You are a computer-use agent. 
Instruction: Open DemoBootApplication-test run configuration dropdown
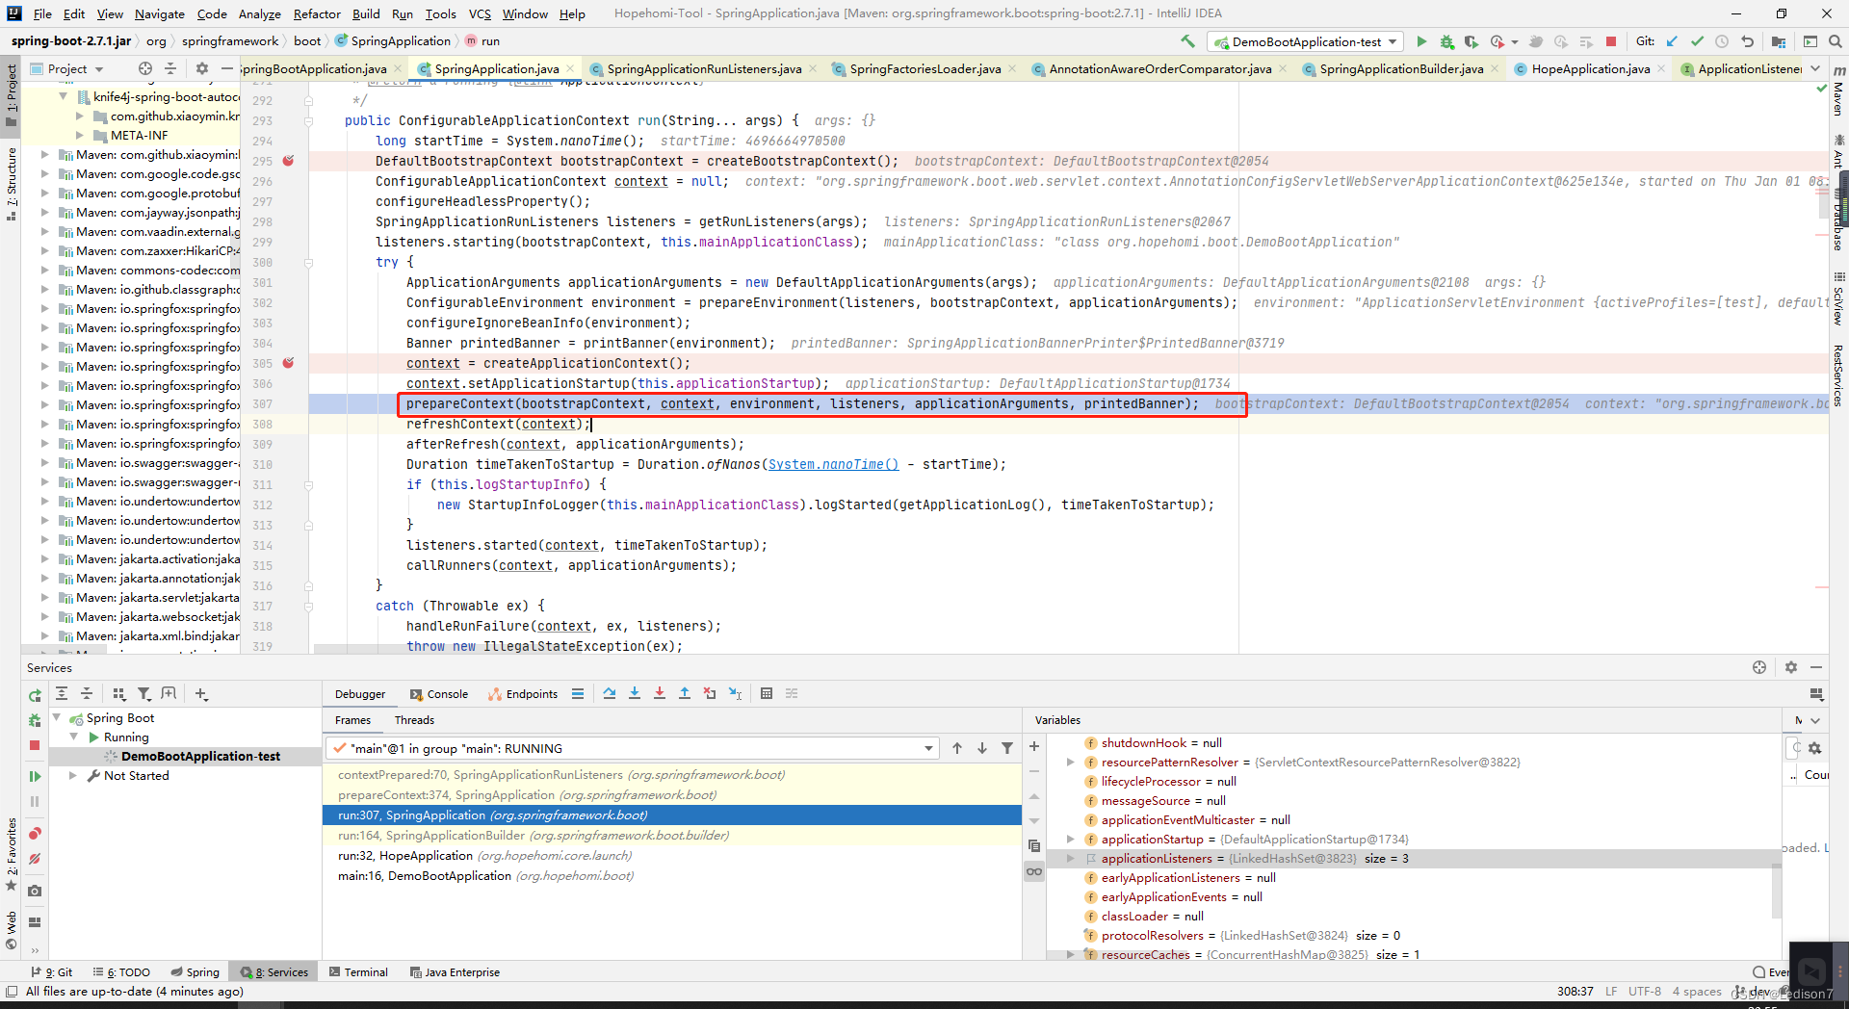(x=1307, y=41)
